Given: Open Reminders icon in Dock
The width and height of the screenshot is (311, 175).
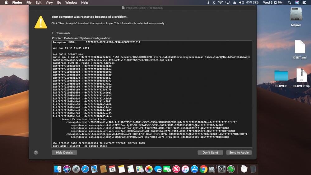Looking at the screenshot, I should (x=131, y=169).
